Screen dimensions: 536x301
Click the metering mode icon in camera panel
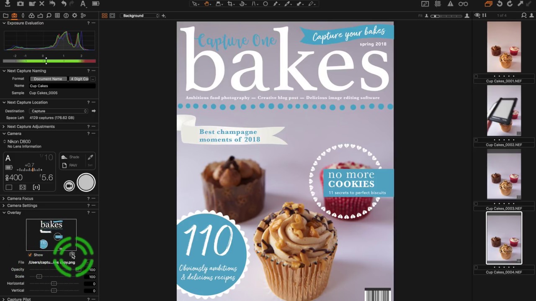click(23, 187)
